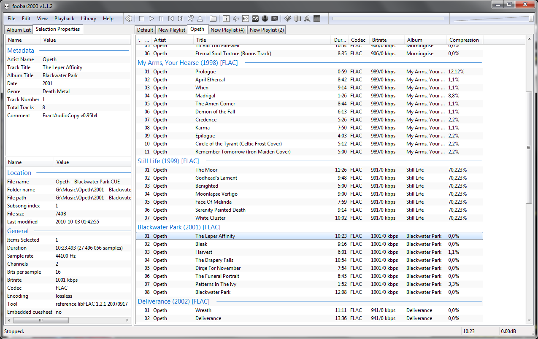Click the RG ReplayGain icon
This screenshot has height=339, width=538.
tap(246, 19)
